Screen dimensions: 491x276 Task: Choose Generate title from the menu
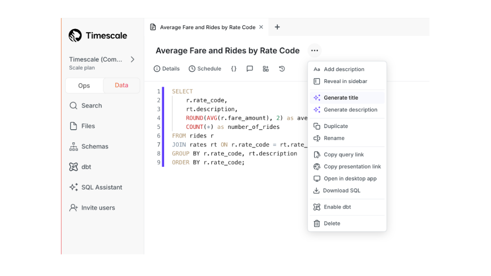click(x=340, y=98)
